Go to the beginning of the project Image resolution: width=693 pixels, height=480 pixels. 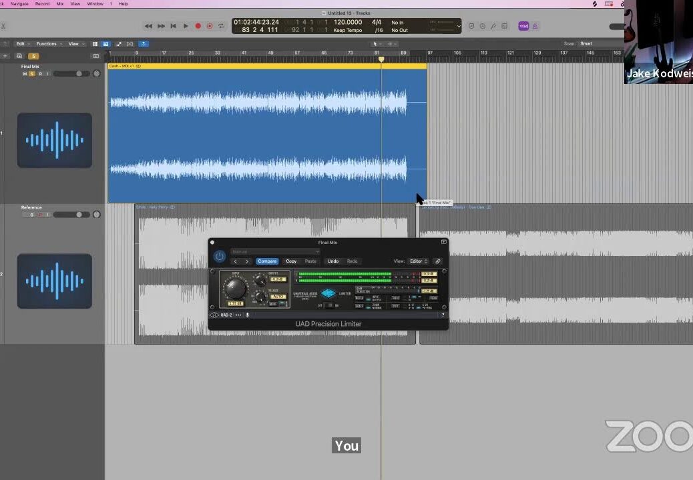point(174,26)
